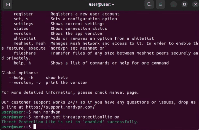Click the 'status' command name

(21, 29)
